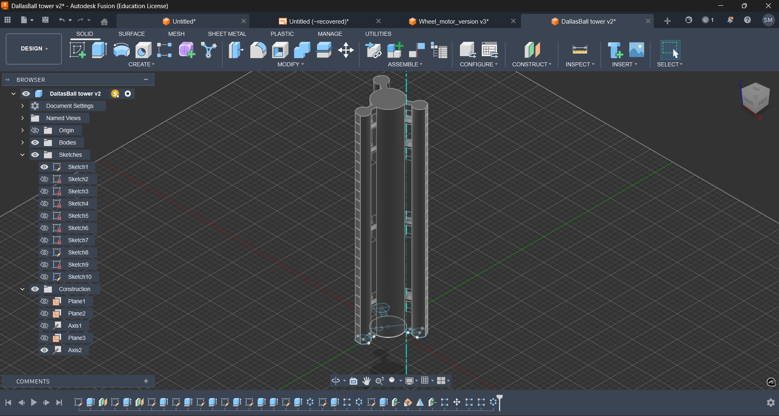Play the timeline history
This screenshot has width=779, height=416.
pos(34,403)
